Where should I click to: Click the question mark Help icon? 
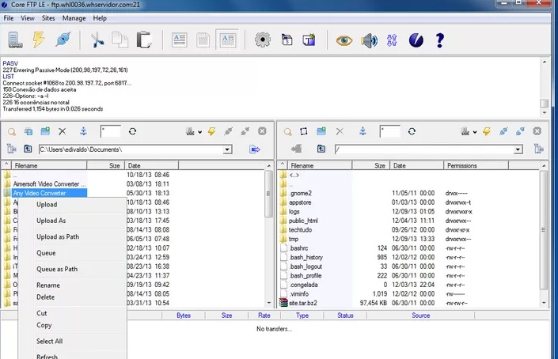click(x=441, y=40)
